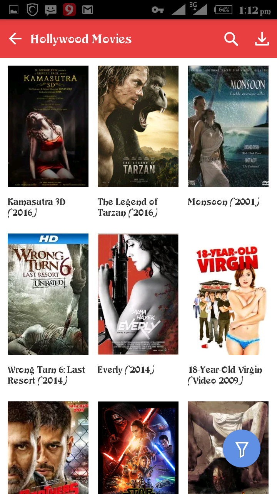277x494 pixels.
Task: Tap the download icon in header
Action: click(262, 39)
